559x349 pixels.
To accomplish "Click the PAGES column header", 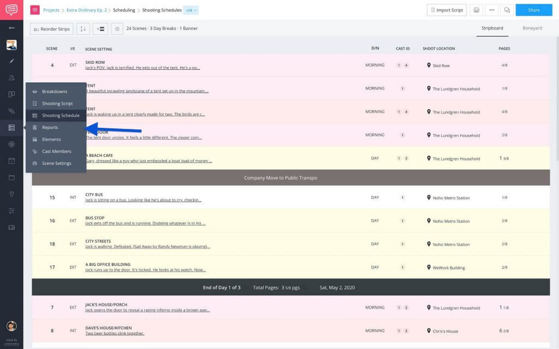I will point(504,49).
